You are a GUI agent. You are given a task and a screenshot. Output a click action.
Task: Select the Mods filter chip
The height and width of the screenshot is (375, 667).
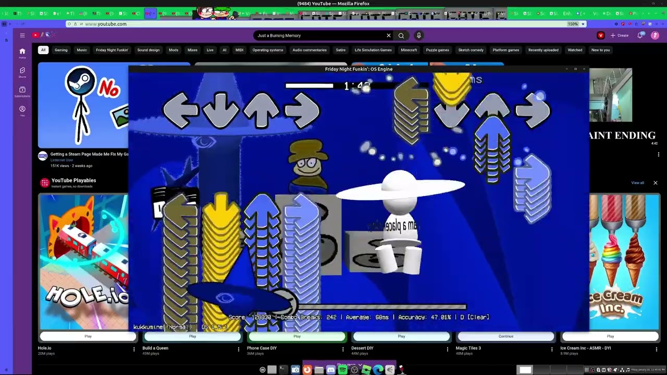(x=174, y=50)
